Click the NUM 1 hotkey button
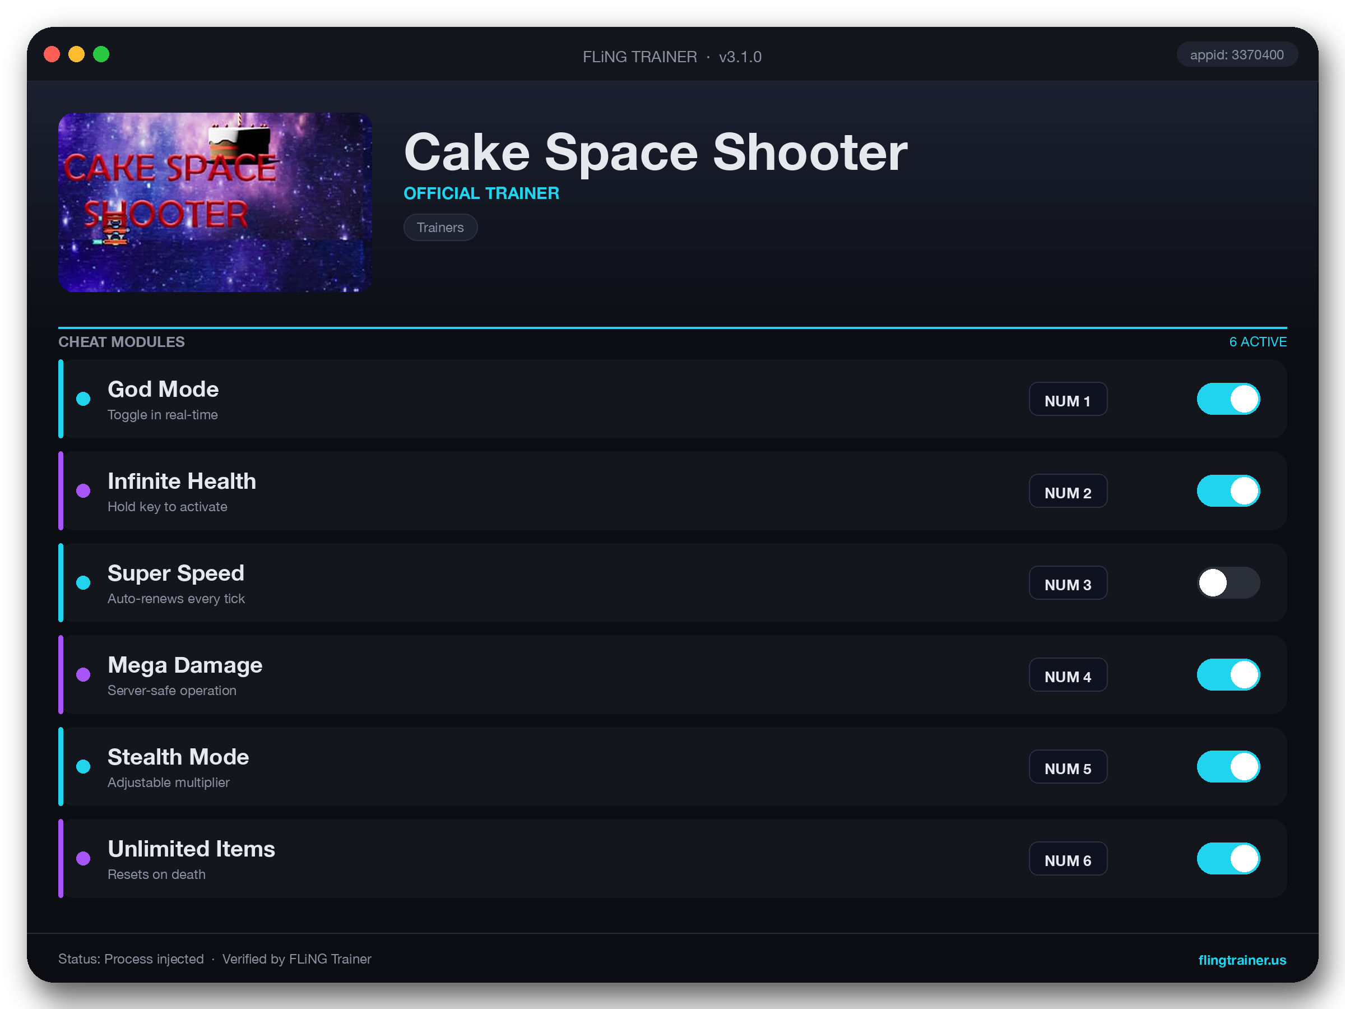1345x1009 pixels. pos(1068,399)
